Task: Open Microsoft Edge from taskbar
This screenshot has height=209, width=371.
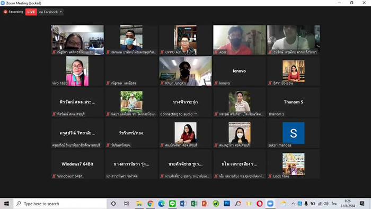Action: tap(161, 204)
